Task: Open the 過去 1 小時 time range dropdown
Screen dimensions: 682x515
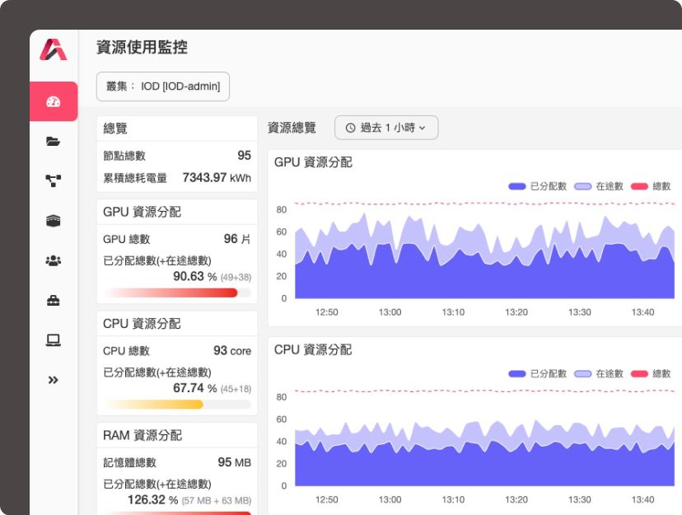Action: point(387,128)
